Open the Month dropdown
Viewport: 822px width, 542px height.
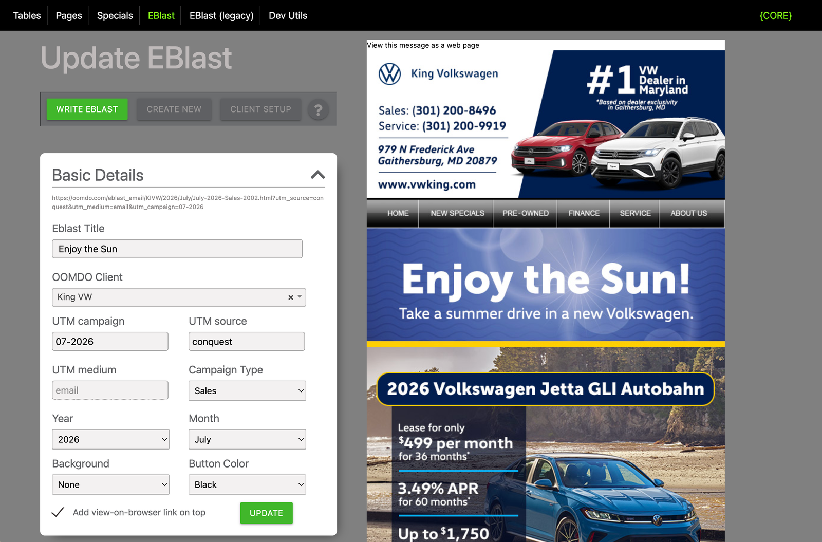(247, 439)
